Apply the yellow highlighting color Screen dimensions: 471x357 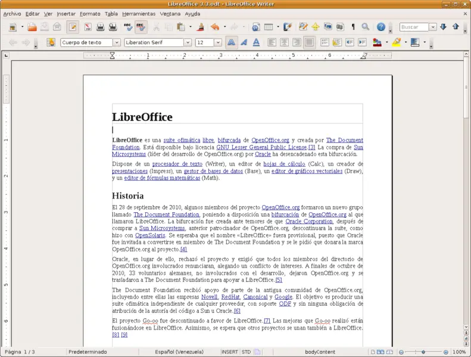pos(397,42)
